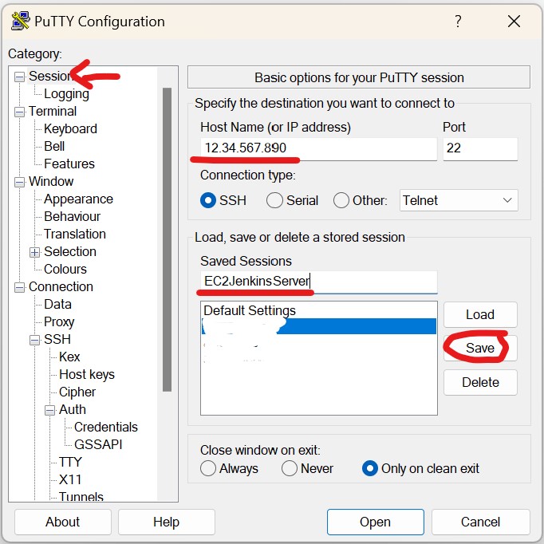The image size is (544, 544).
Task: Open GSSAPI settings in tree
Action: (x=98, y=445)
